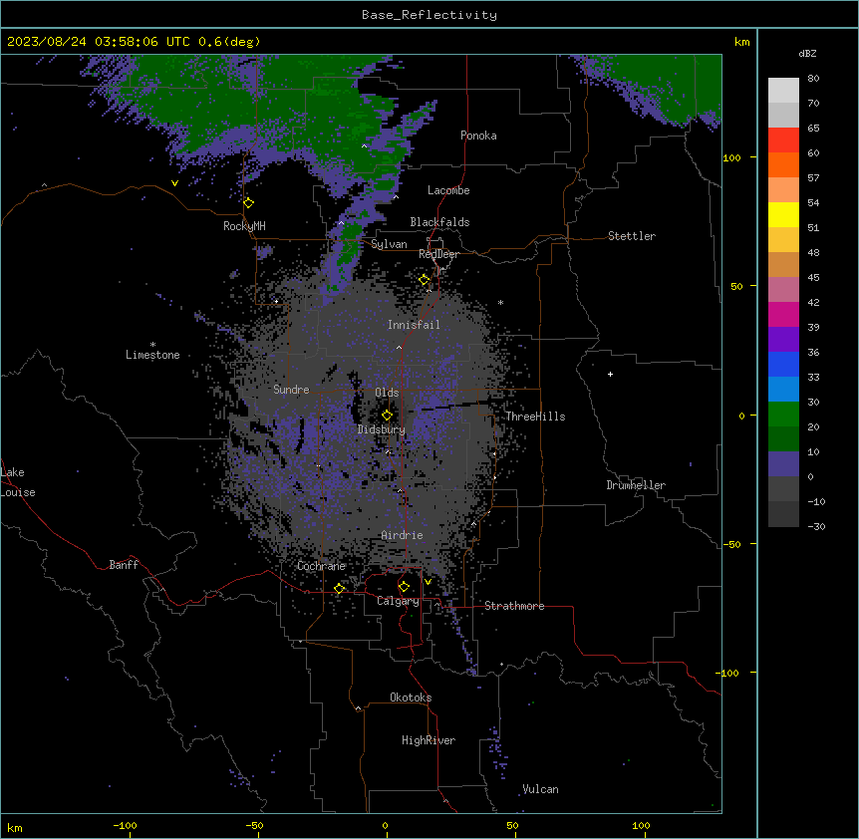
Task: Click the white plus marker north of Drumheller
Action: 610,374
